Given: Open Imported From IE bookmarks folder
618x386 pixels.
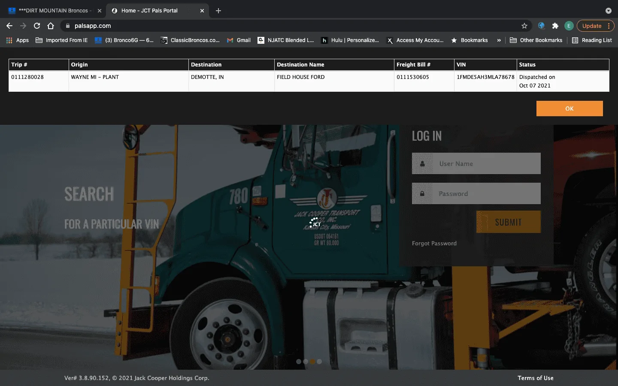Looking at the screenshot, I should point(62,40).
